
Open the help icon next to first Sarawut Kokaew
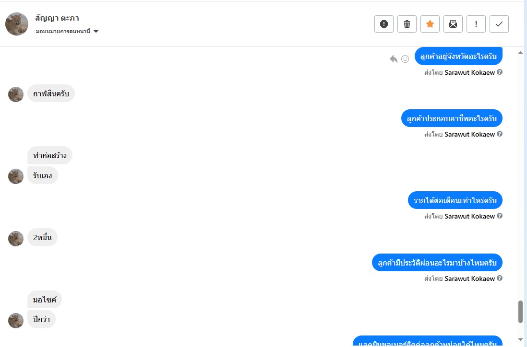[500, 72]
